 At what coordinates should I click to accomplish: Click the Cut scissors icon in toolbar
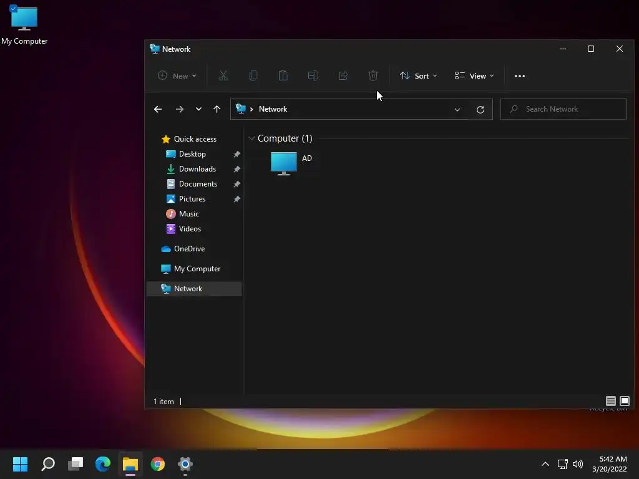pyautogui.click(x=223, y=75)
